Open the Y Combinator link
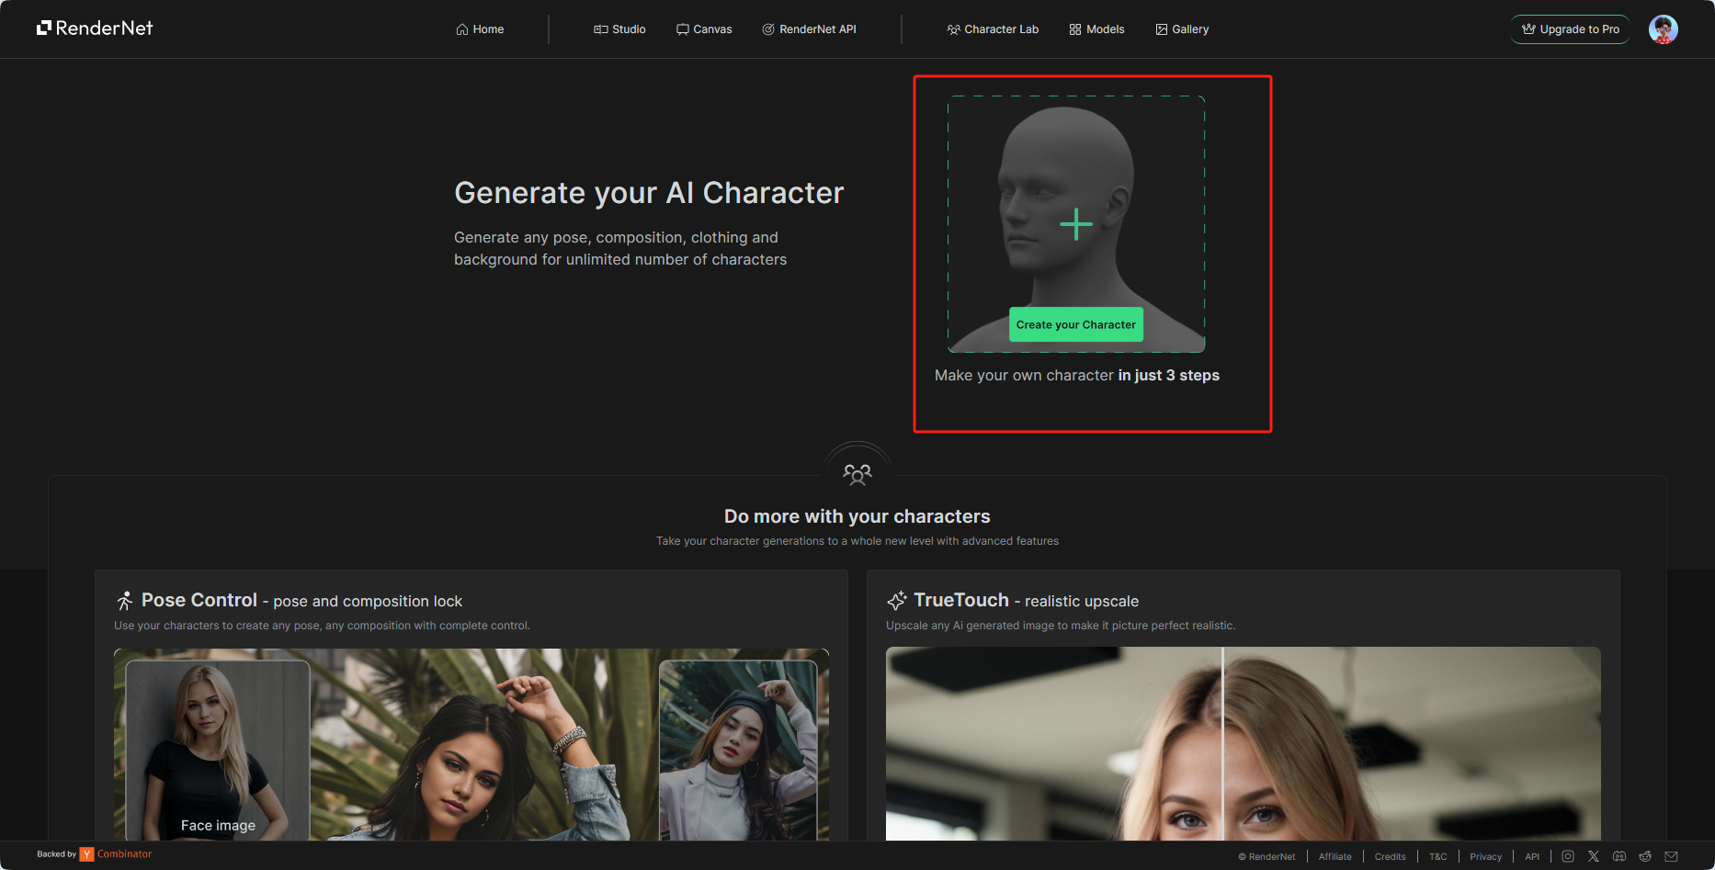The image size is (1715, 870). coord(116,854)
